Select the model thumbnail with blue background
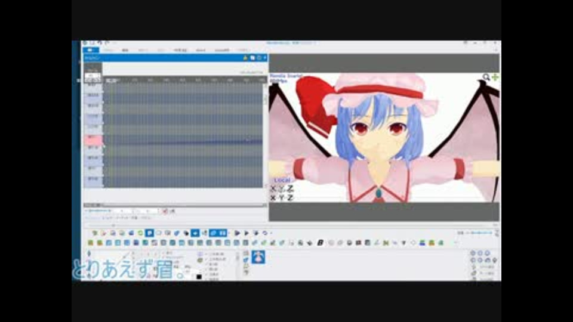The height and width of the screenshot is (322, 573). click(258, 257)
